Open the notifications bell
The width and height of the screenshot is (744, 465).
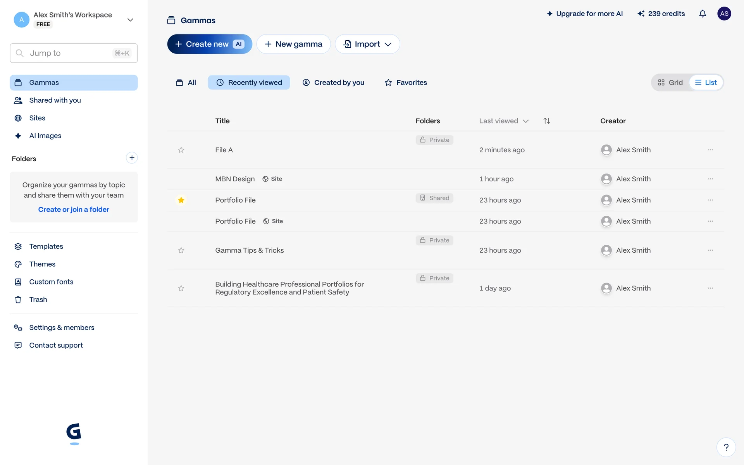[x=702, y=14]
